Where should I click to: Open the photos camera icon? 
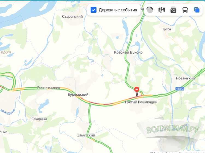(173, 10)
